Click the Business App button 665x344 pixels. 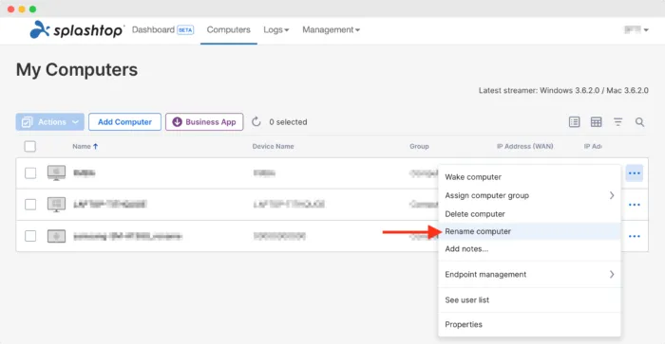tap(204, 122)
